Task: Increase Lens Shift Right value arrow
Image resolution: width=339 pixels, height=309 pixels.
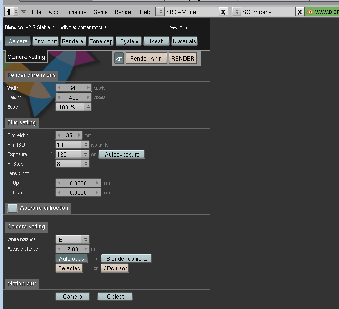Action: [97, 192]
